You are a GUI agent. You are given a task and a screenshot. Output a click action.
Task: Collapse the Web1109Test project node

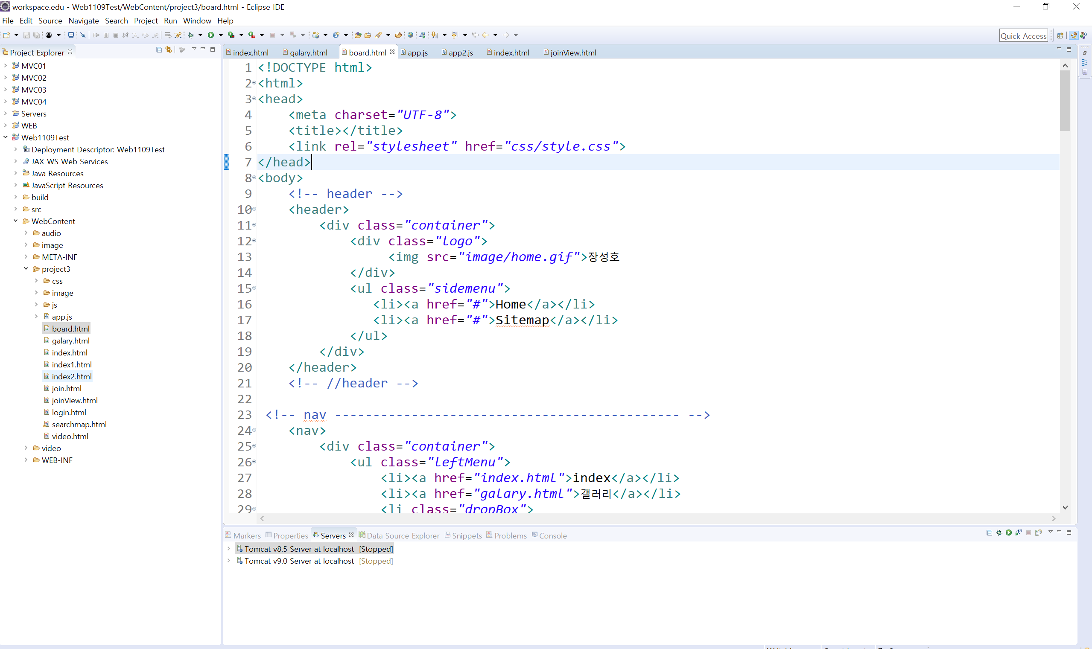(5, 137)
